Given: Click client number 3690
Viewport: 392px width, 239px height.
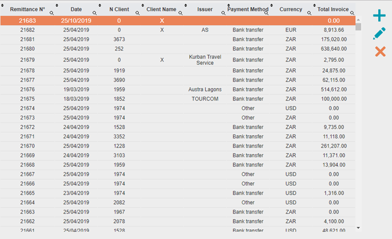Looking at the screenshot, I should 119,80.
